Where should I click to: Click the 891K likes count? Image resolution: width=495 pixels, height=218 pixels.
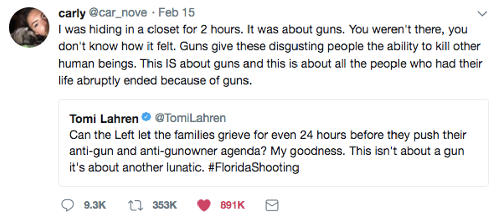tap(232, 205)
